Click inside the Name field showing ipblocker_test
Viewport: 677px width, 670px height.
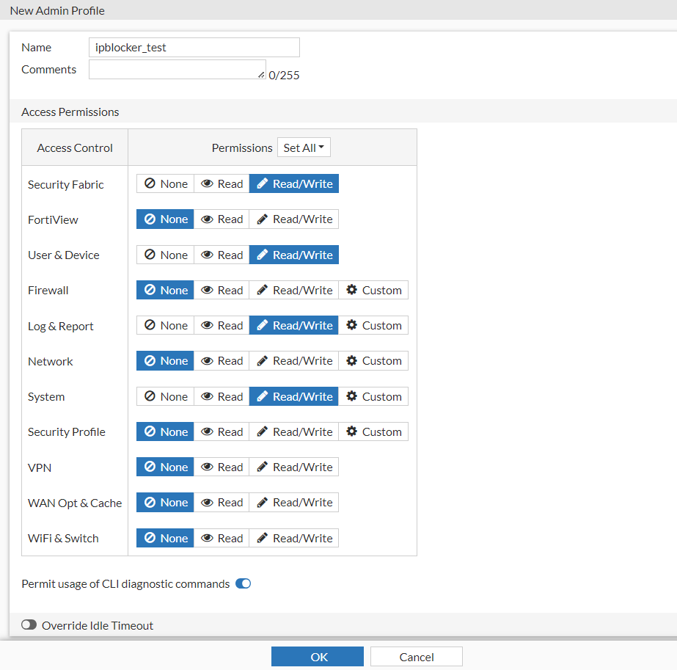194,47
